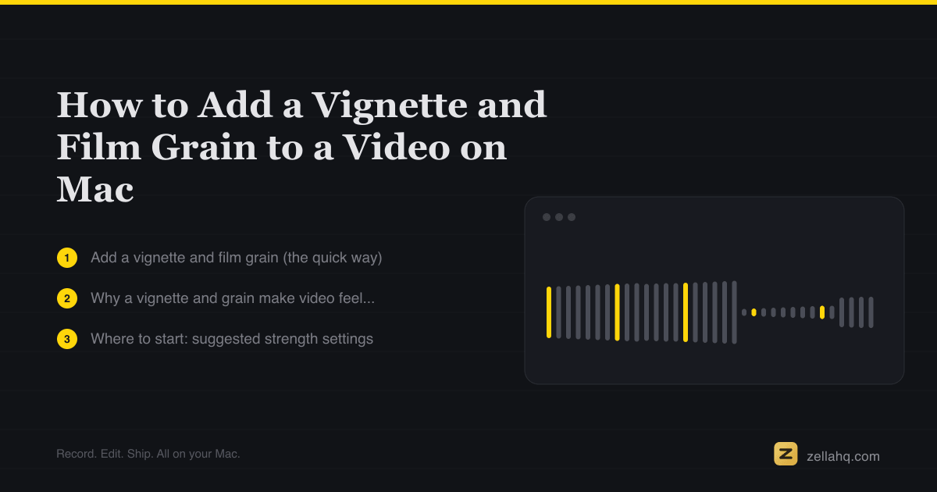Click the first yellow bar in the waveform
The height and width of the screenshot is (492, 937).
(549, 312)
